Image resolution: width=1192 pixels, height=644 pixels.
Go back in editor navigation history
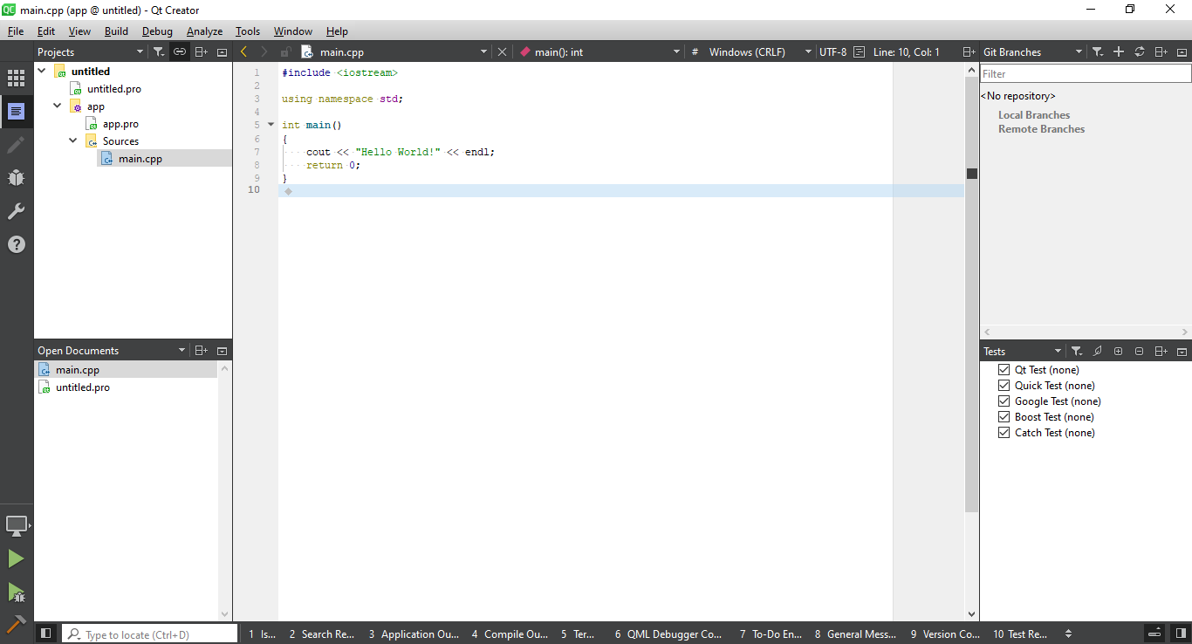[243, 52]
